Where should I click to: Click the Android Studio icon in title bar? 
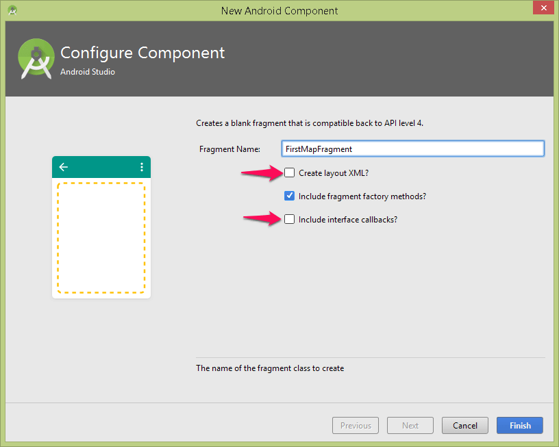coord(12,10)
